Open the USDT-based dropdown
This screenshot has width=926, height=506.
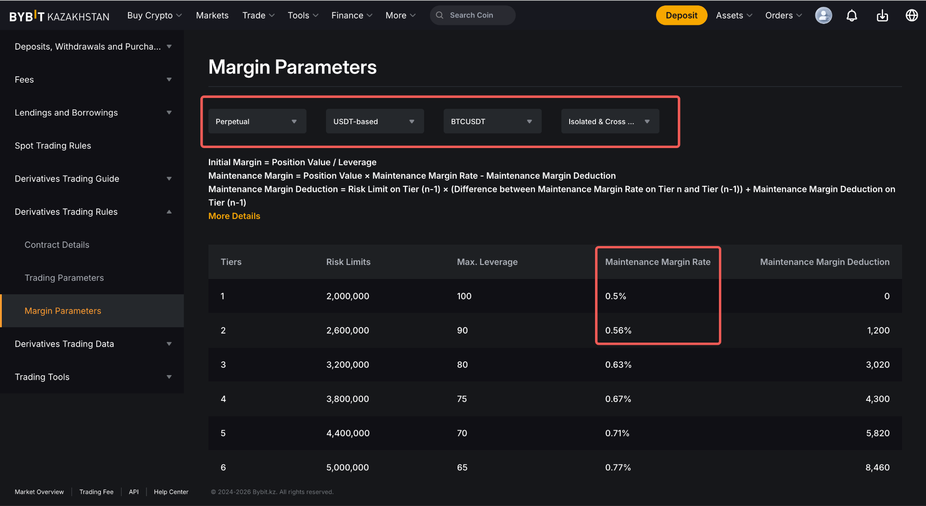[375, 121]
